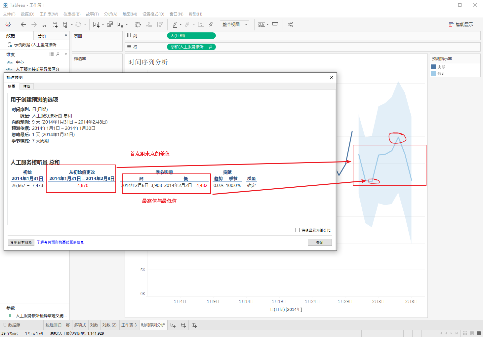Expand the show/hide cards dropdown arrow
Screen dimensions: 483x337
267,24
